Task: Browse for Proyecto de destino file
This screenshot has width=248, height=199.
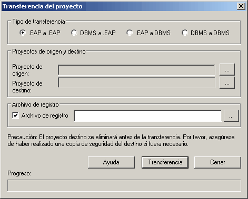Action: pyautogui.click(x=227, y=82)
